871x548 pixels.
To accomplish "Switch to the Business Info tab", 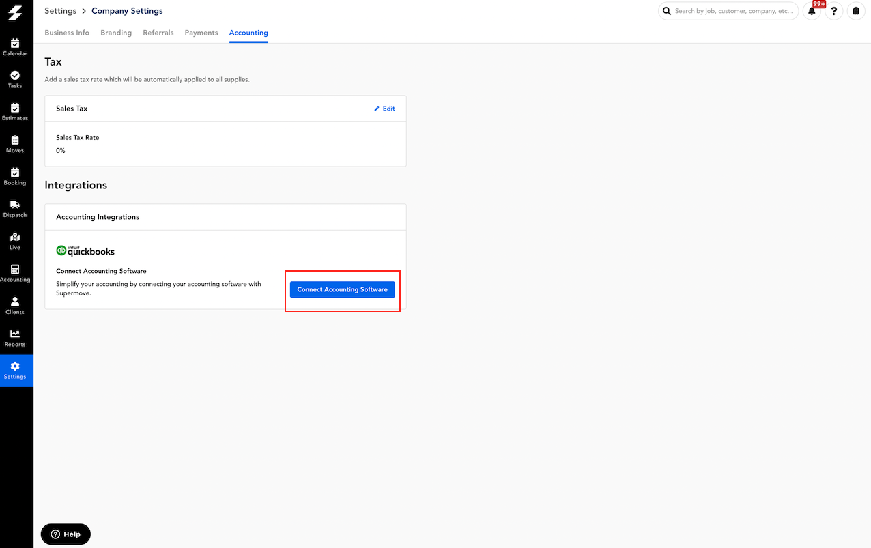I will 67,33.
